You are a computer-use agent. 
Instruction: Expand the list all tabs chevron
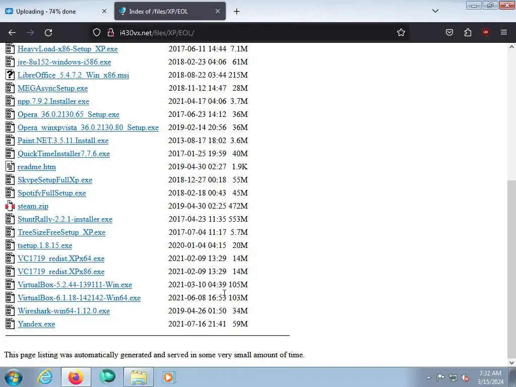point(435,11)
